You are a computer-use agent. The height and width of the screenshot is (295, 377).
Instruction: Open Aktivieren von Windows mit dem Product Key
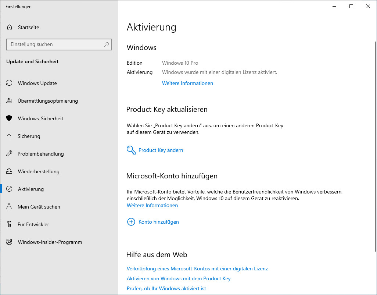(x=179, y=278)
